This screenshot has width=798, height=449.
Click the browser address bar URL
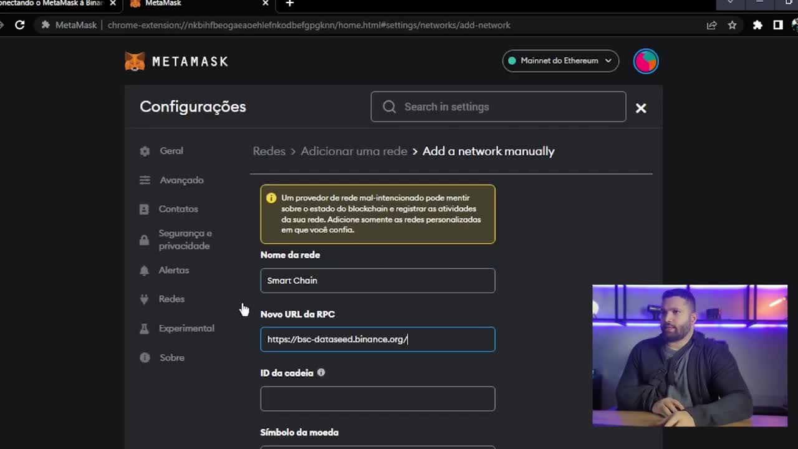(309, 25)
